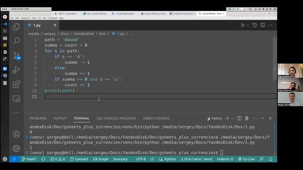Open the Accounts menu
The image size is (303, 170).
point(16,134)
